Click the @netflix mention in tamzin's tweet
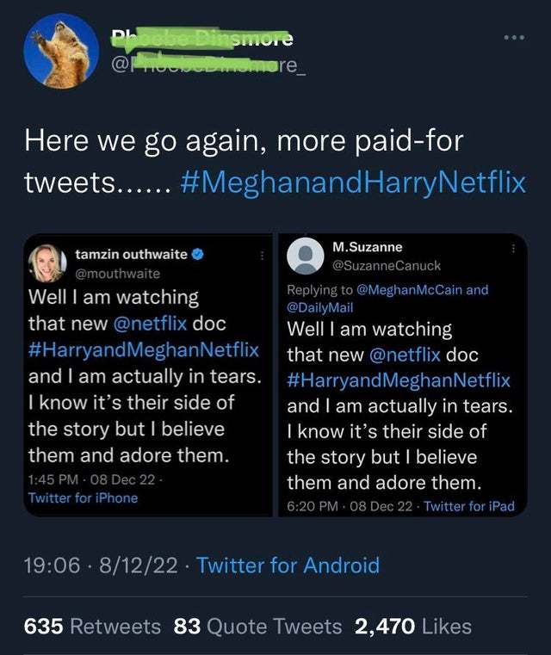Image resolution: width=551 pixels, height=655 pixels. [150, 324]
